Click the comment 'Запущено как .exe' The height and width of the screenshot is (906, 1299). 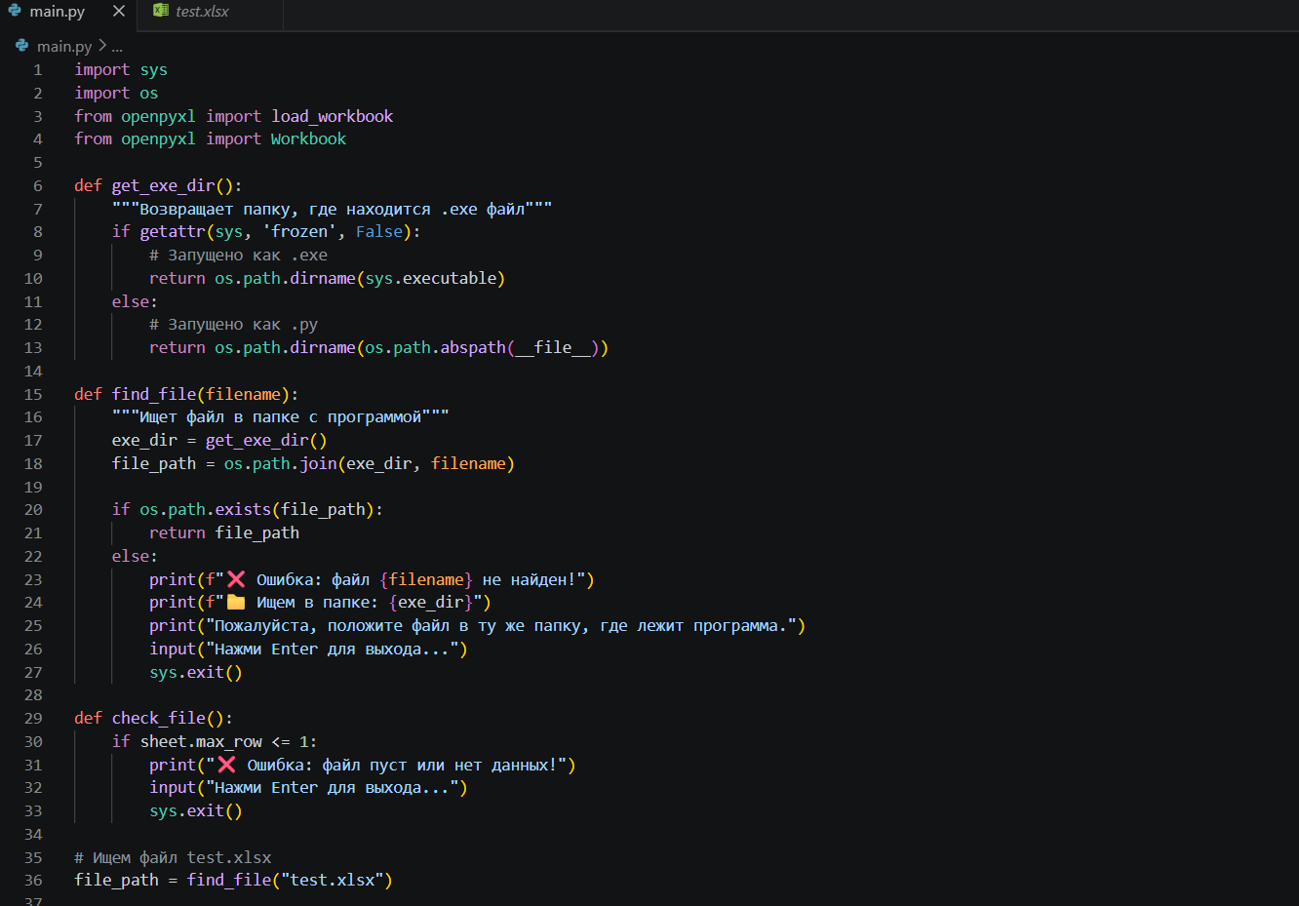point(238,255)
